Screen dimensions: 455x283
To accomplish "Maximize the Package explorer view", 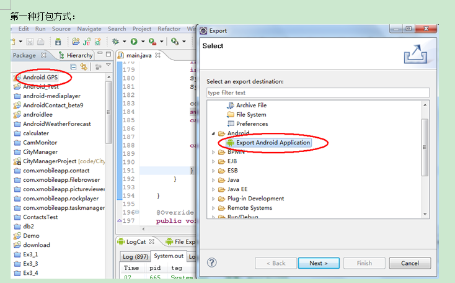I will click(x=108, y=54).
